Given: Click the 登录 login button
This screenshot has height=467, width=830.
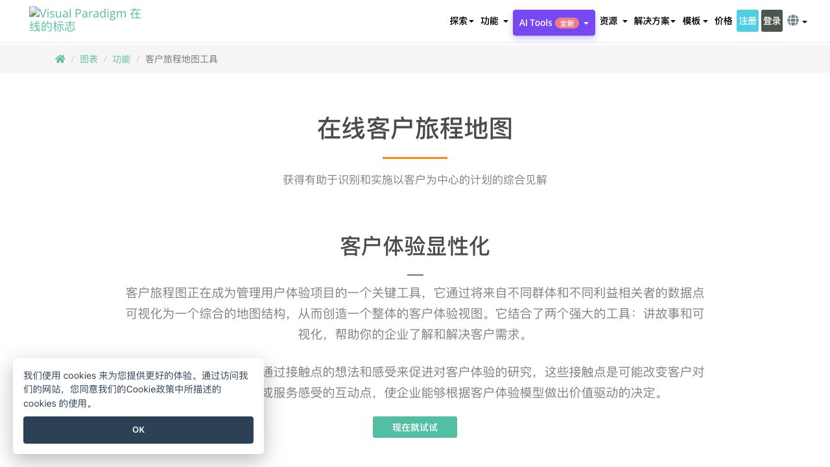Looking at the screenshot, I should click(x=772, y=21).
